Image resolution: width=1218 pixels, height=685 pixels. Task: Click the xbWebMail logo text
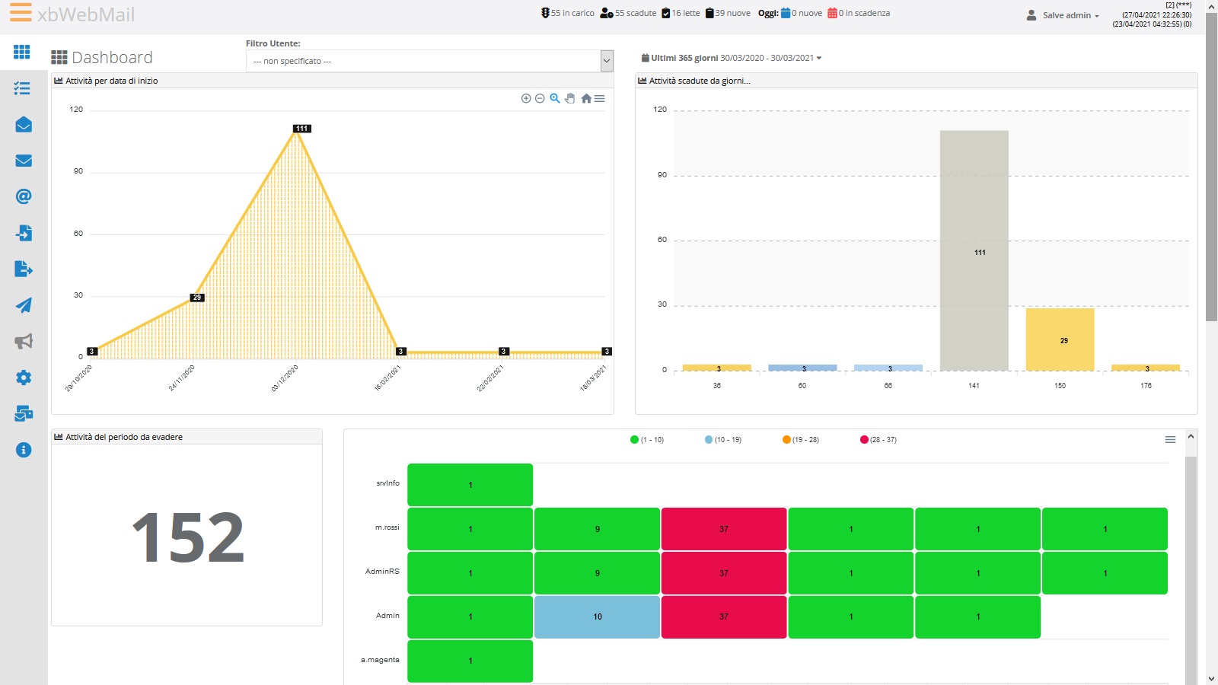tap(86, 14)
